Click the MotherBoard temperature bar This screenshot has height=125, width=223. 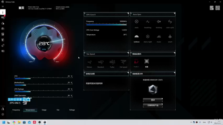click(43, 85)
